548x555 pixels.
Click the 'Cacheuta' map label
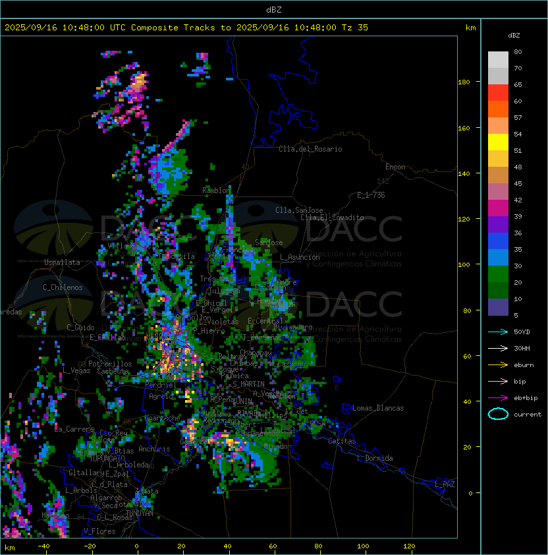click(113, 371)
